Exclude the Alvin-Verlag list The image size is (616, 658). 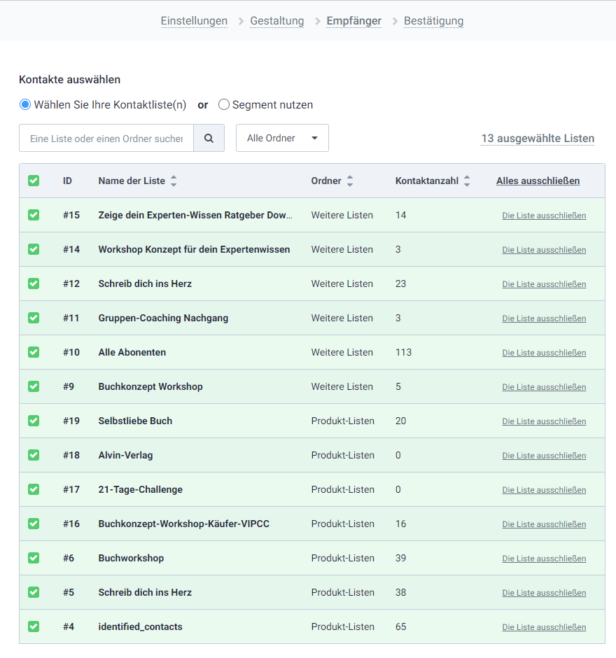[x=544, y=456]
